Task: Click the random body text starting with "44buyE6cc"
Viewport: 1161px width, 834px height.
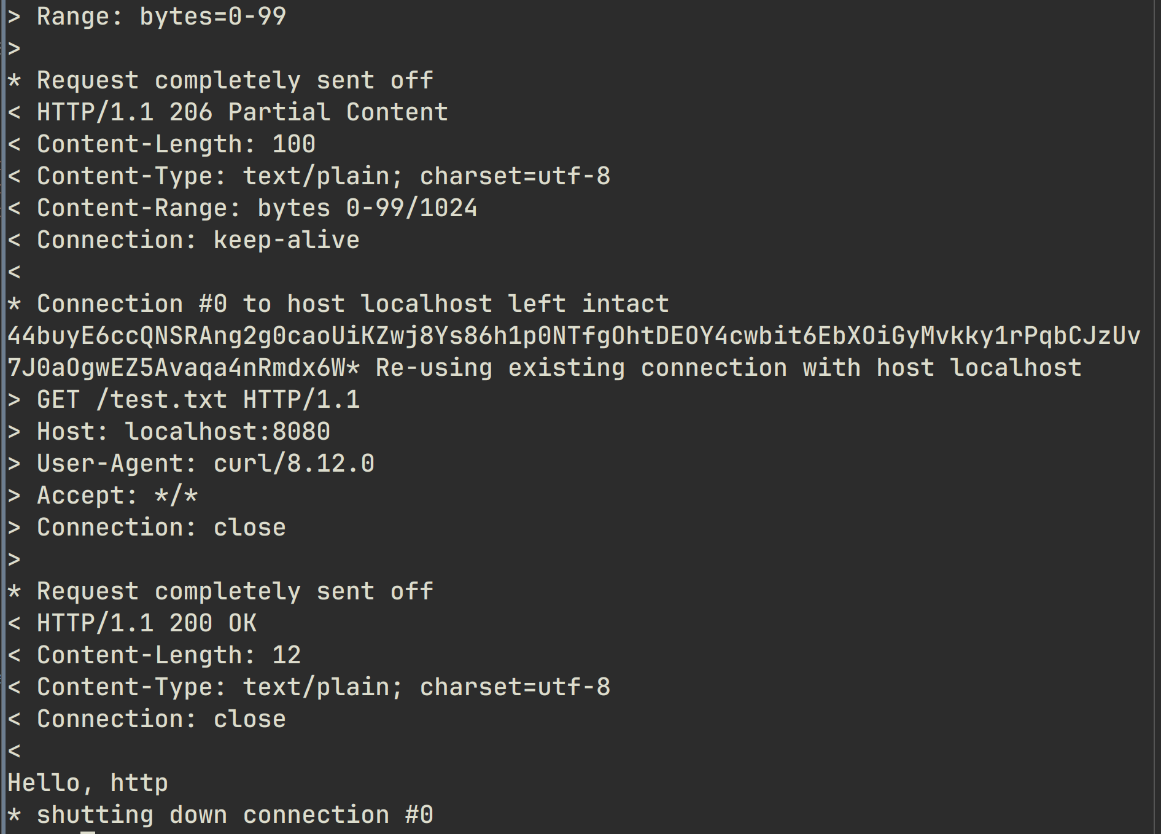Action: [x=573, y=336]
